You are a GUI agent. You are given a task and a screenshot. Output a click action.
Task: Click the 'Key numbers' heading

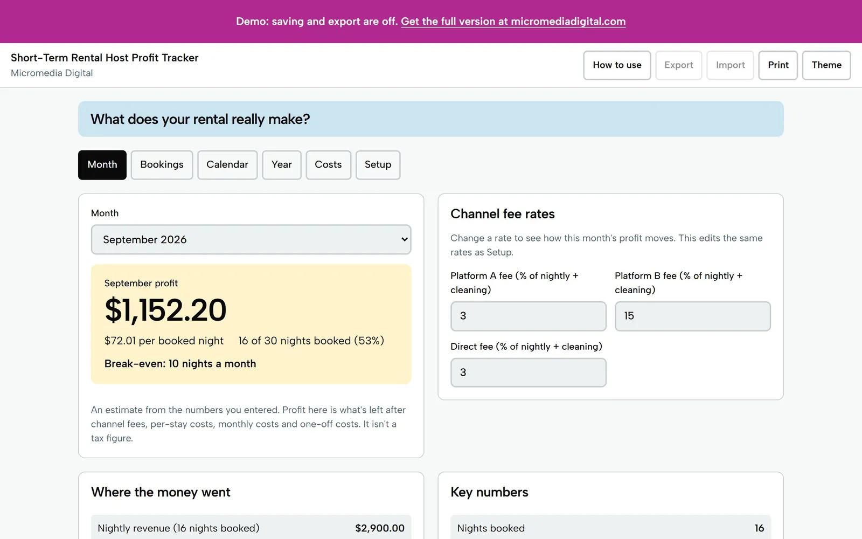489,492
